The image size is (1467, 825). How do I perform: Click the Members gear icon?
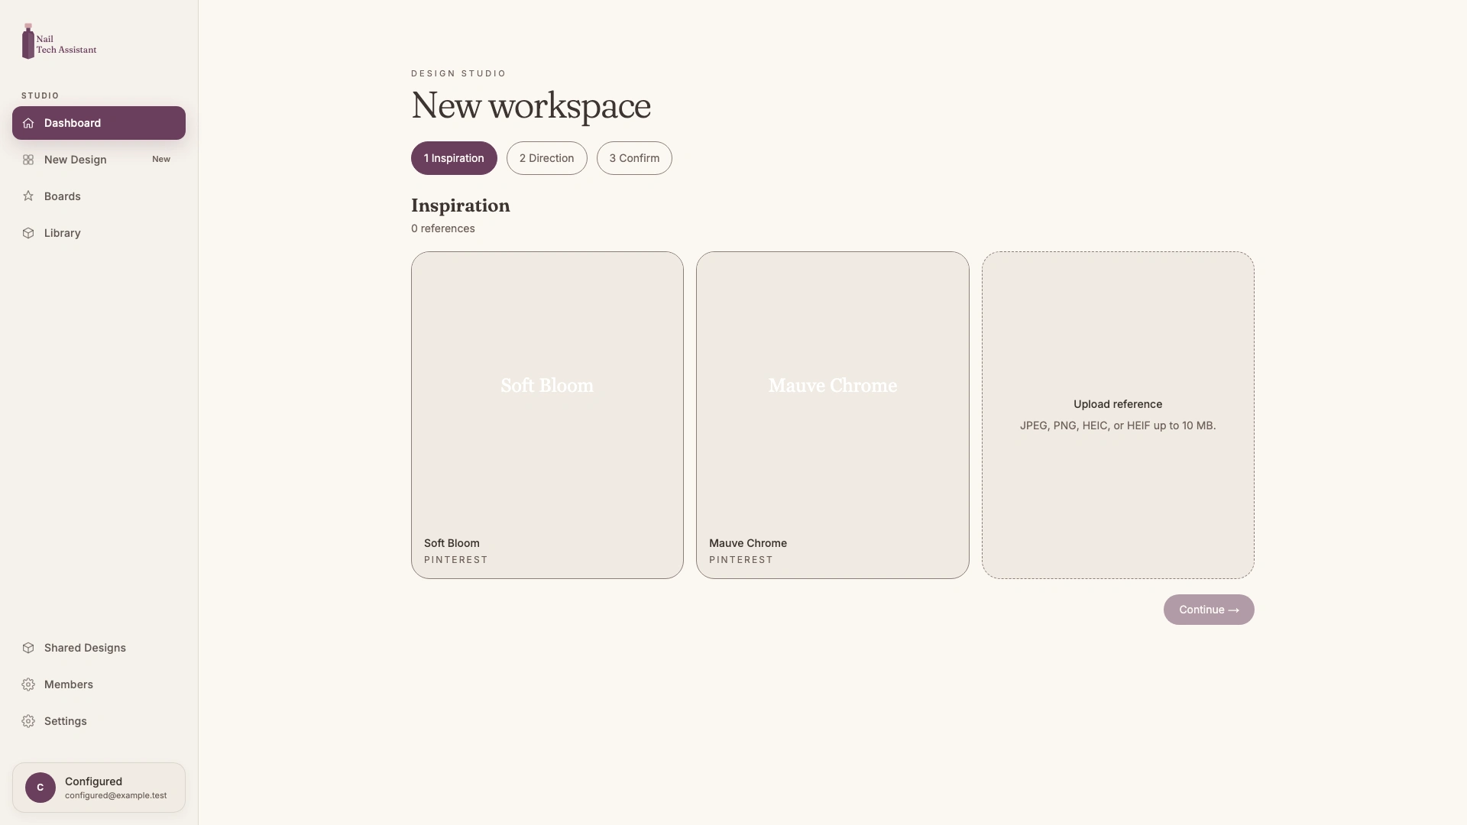[x=28, y=684]
